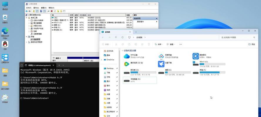Expand 事件查看器 tree node
This screenshot has height=117, width=261.
29,23
